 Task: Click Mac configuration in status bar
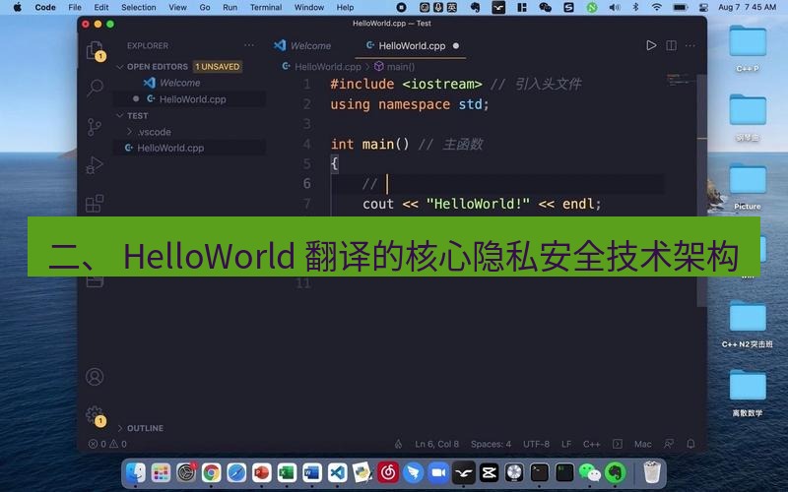coord(643,444)
